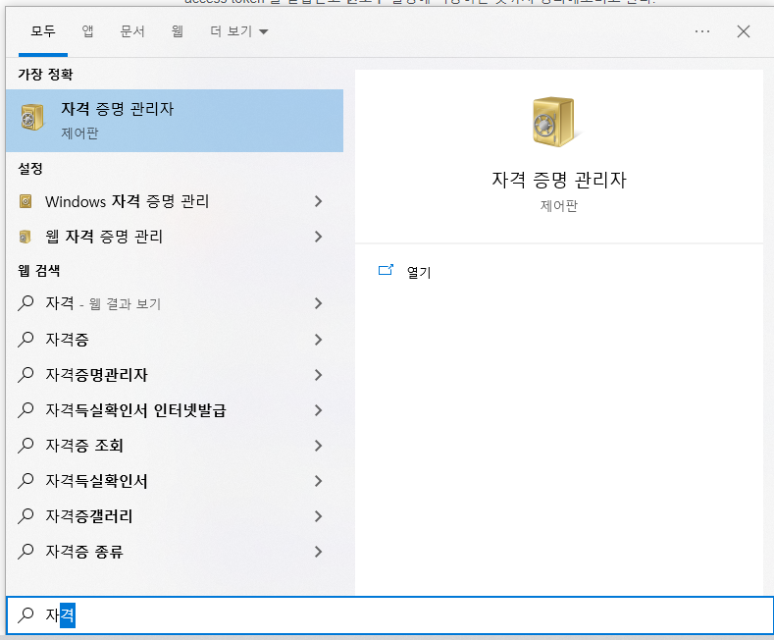Click the search icon beside 자격득실확인서
Image resolution: width=774 pixels, height=640 pixels.
(26, 482)
